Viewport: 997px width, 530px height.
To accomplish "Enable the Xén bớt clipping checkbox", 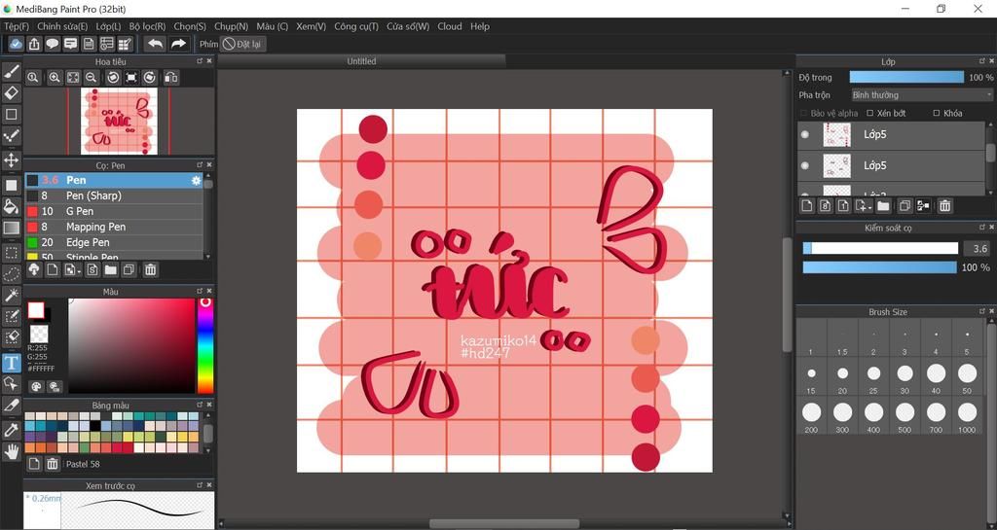I will pyautogui.click(x=869, y=113).
